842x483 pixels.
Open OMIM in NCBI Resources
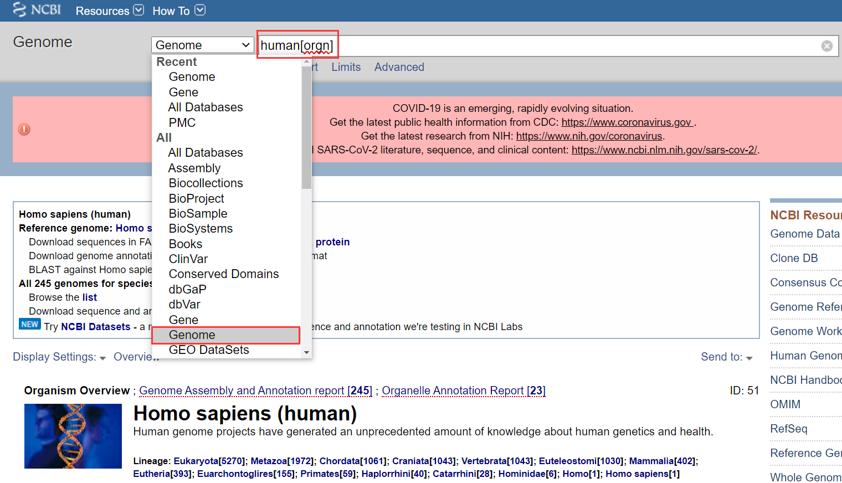[785, 404]
